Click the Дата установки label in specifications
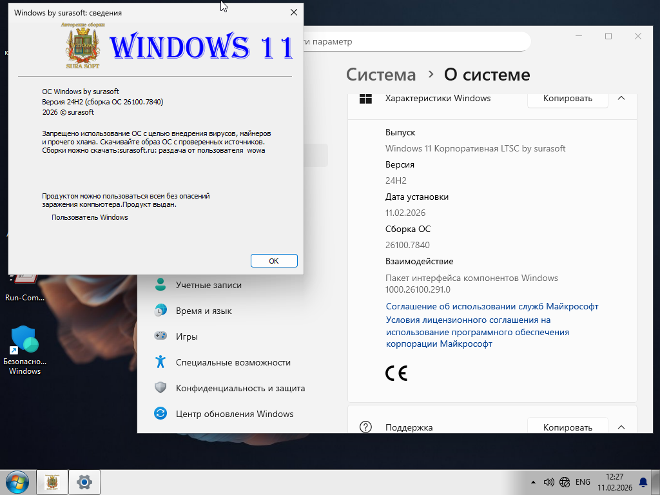 click(x=417, y=197)
